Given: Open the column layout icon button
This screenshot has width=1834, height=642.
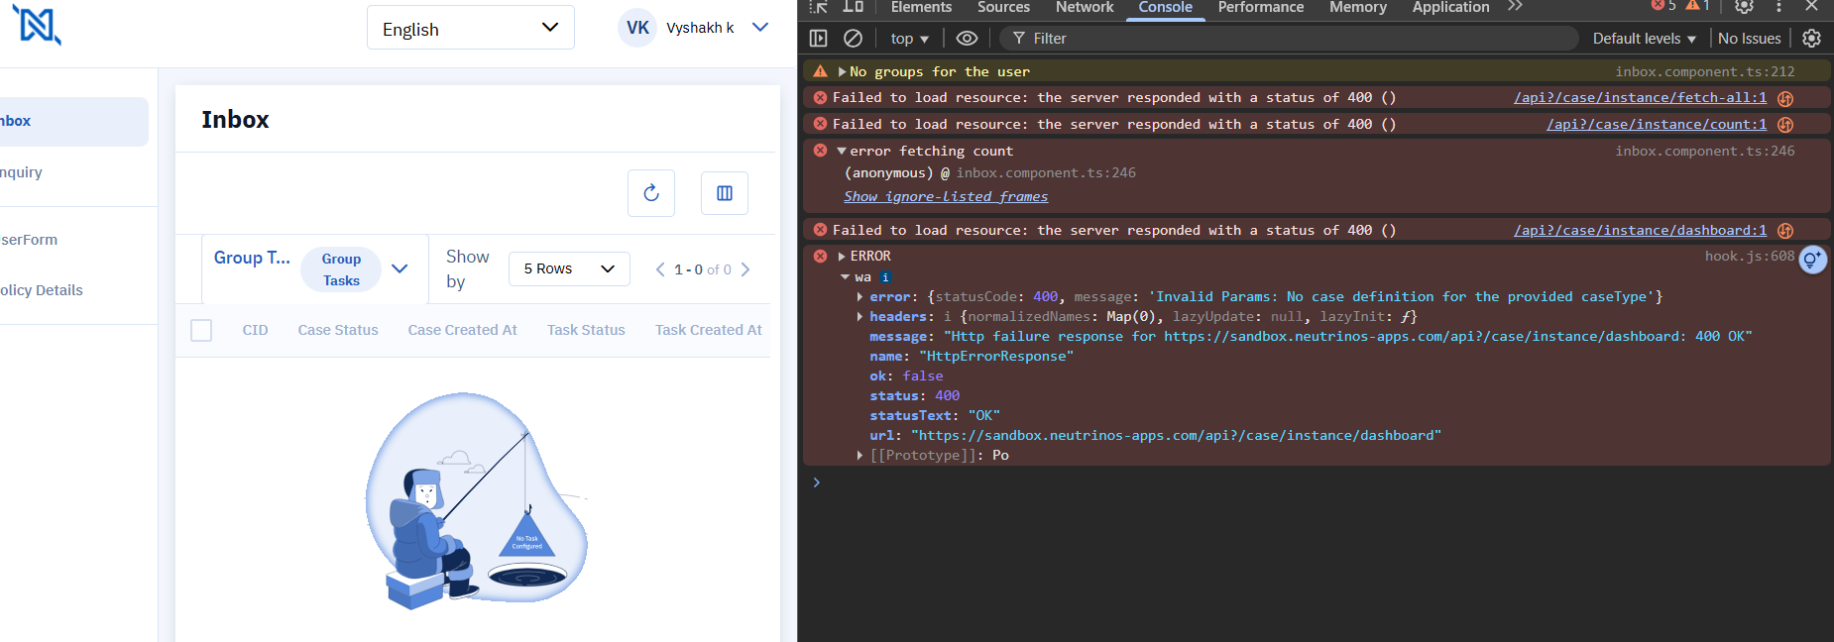Looking at the screenshot, I should (x=724, y=193).
